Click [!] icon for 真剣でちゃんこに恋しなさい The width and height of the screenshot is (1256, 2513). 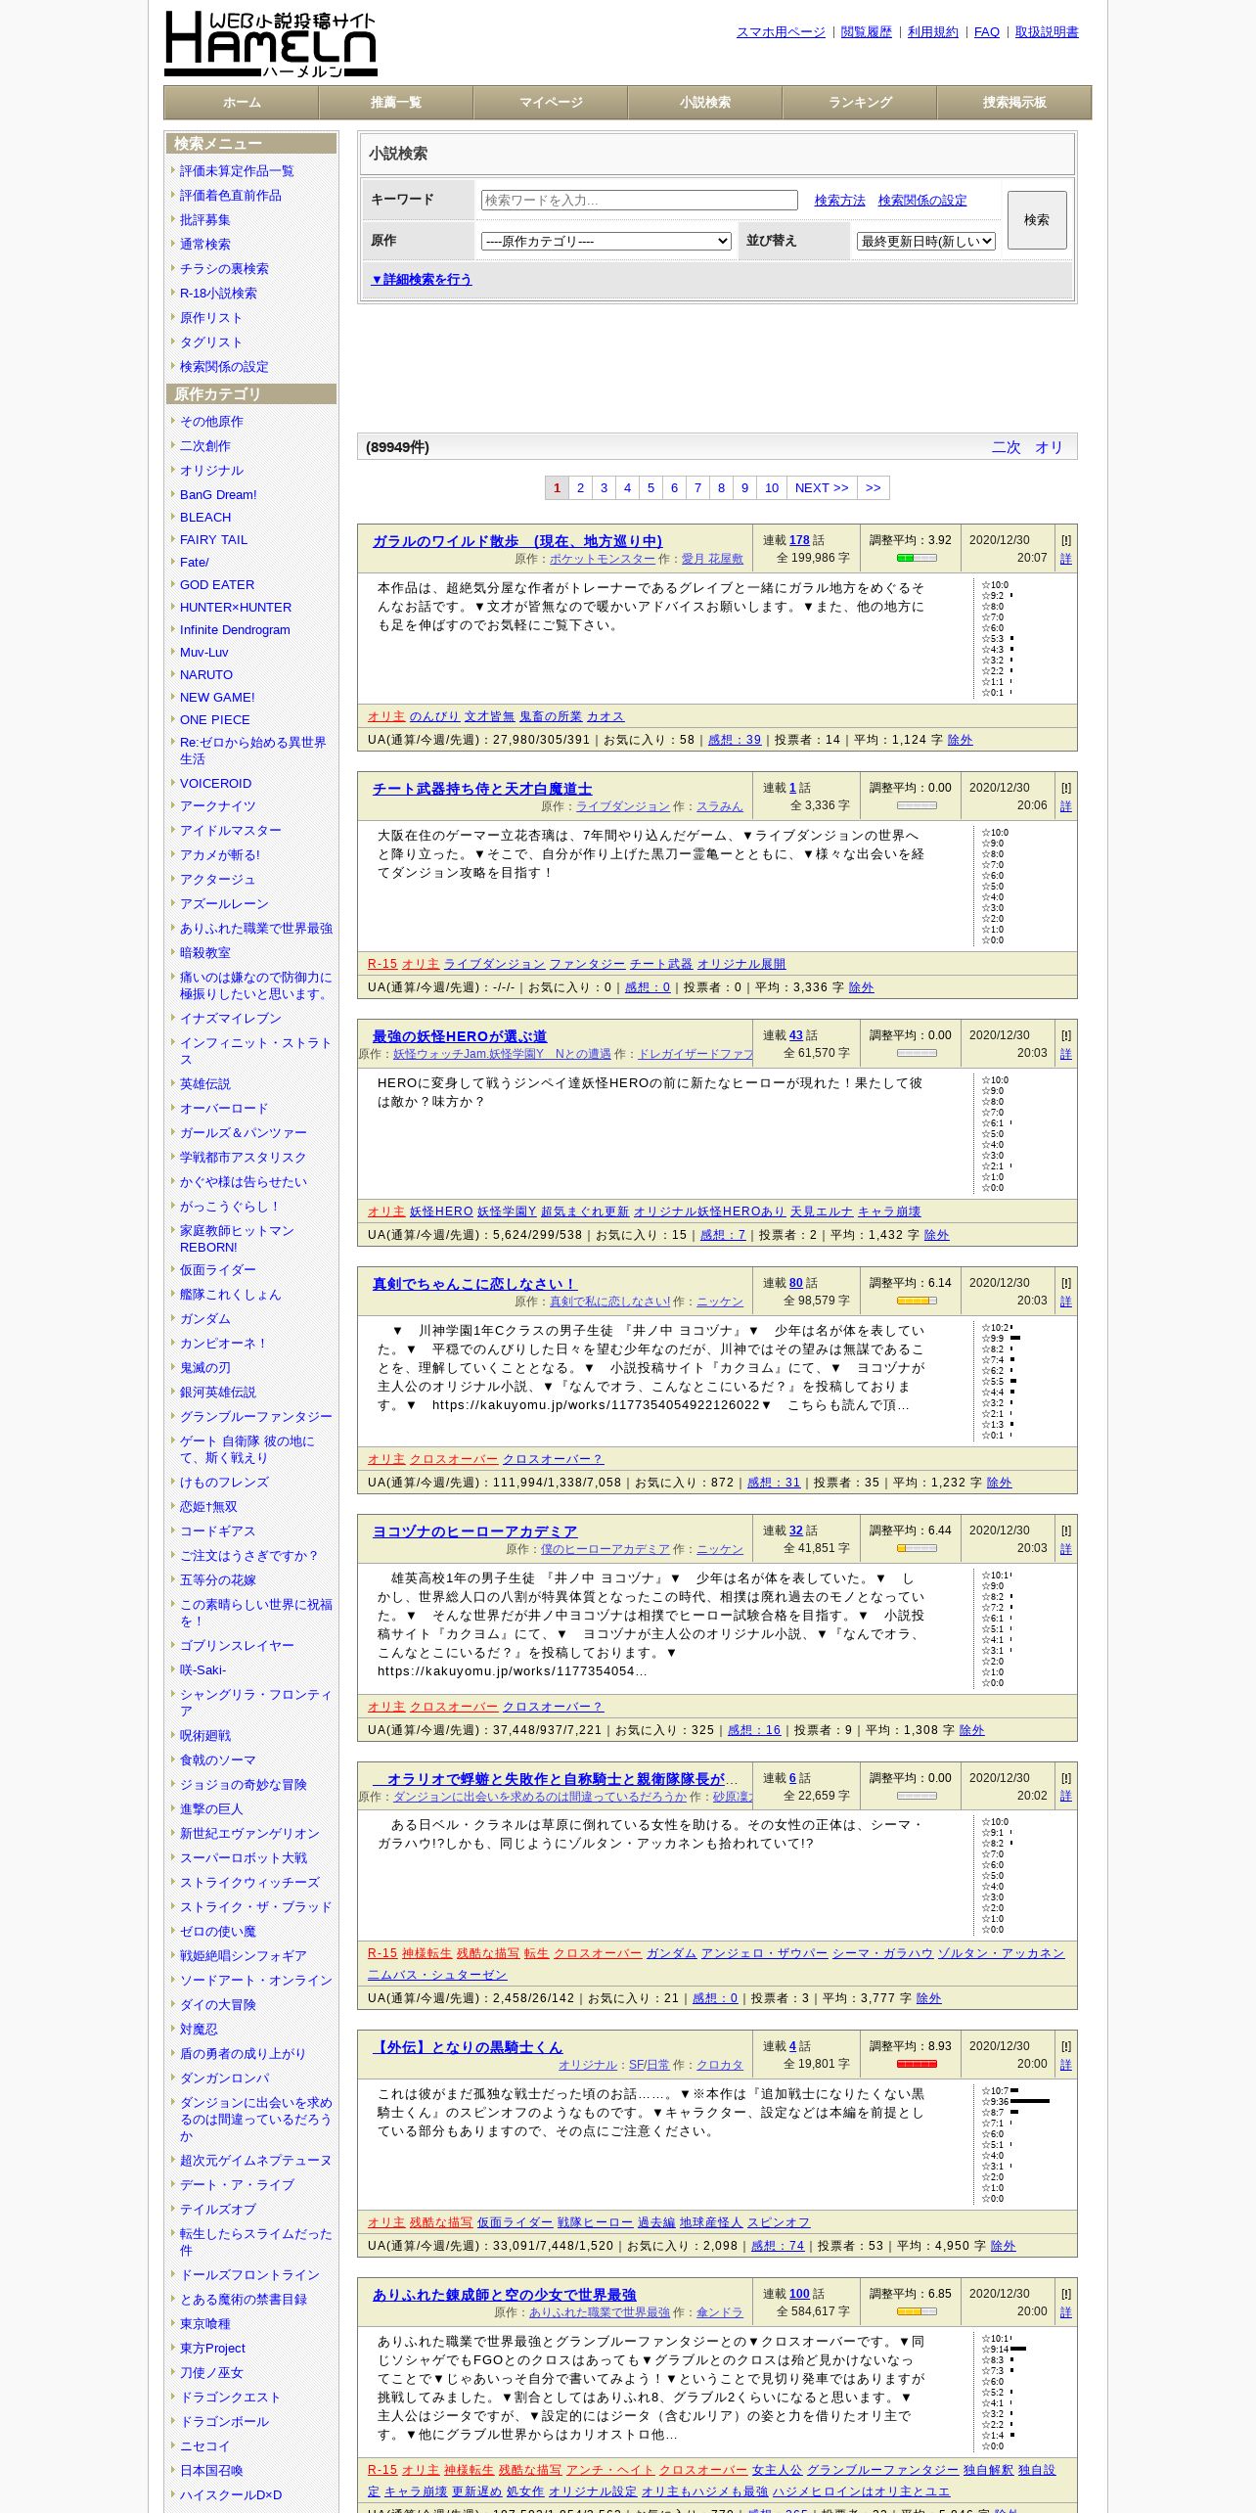click(1065, 1283)
